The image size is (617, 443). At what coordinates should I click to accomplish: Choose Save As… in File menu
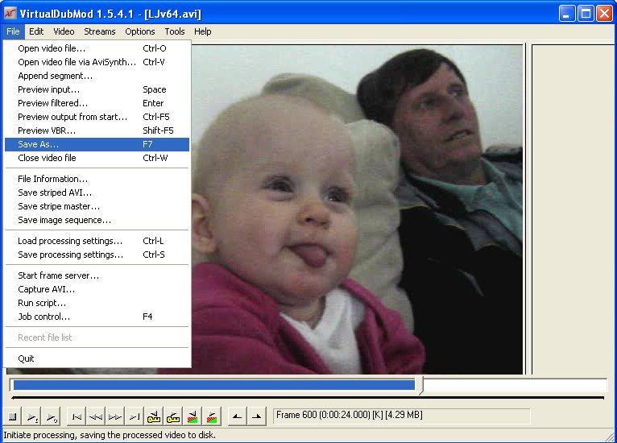tap(97, 144)
